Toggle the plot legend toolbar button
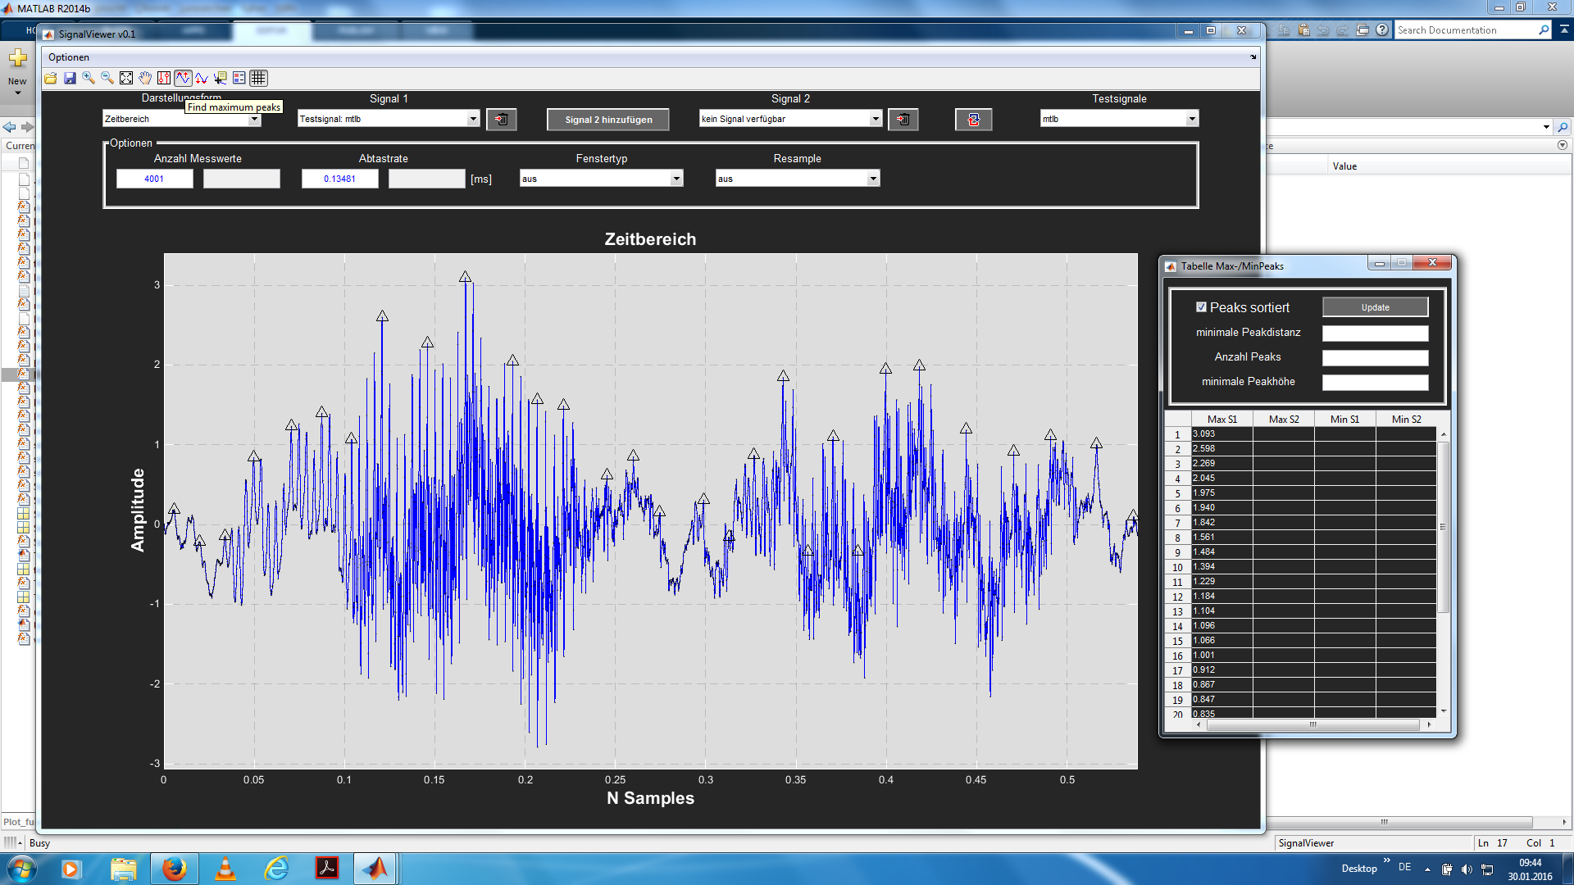The height and width of the screenshot is (885, 1574). coord(239,78)
